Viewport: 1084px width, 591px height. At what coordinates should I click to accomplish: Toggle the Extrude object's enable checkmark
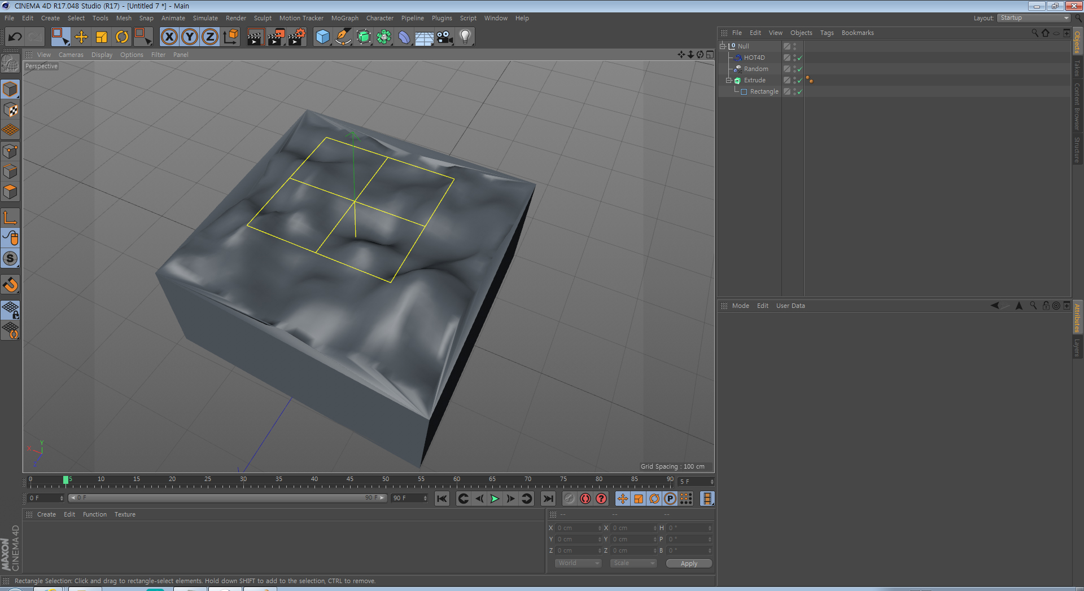[799, 81]
